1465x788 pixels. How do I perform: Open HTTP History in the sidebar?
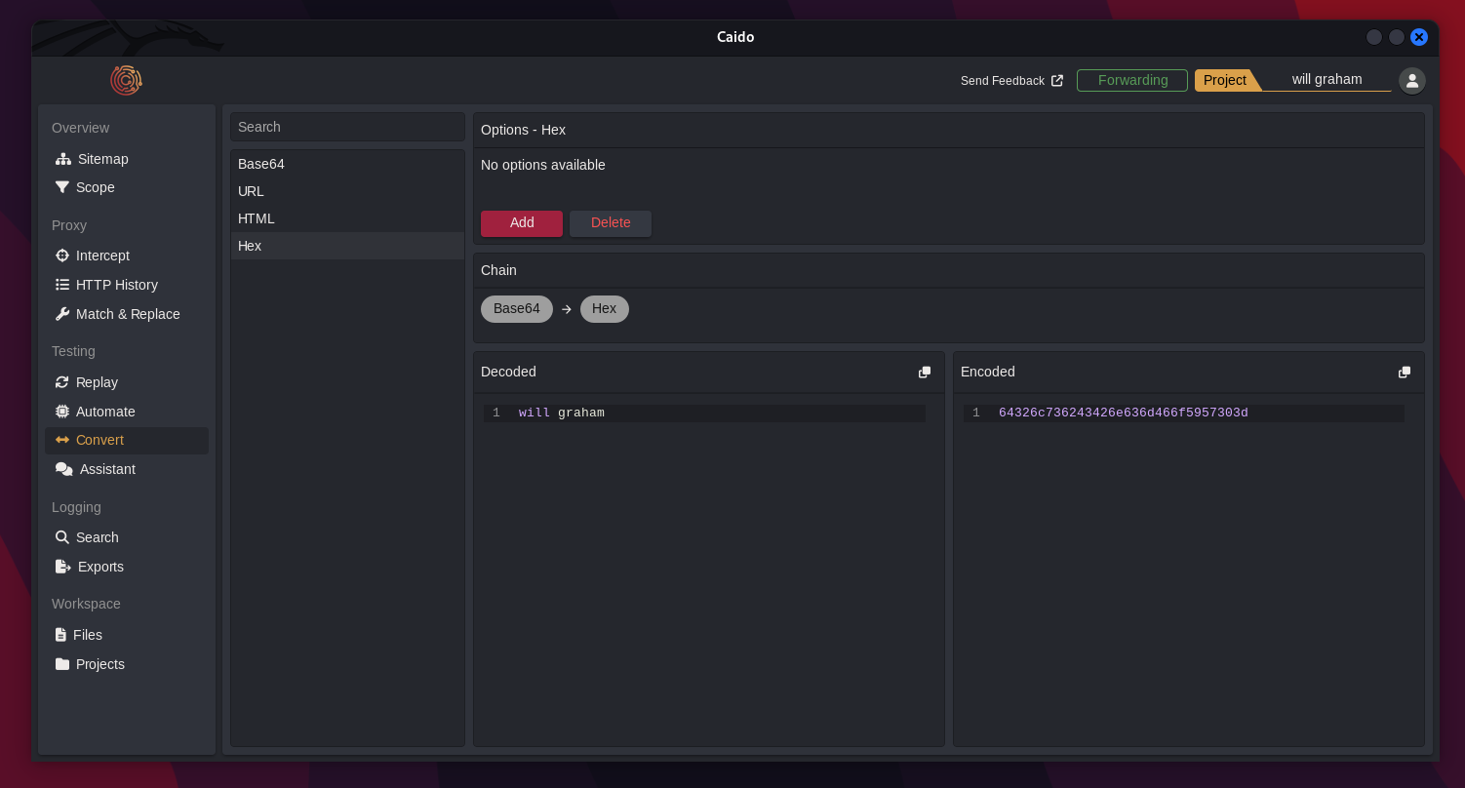pos(127,285)
